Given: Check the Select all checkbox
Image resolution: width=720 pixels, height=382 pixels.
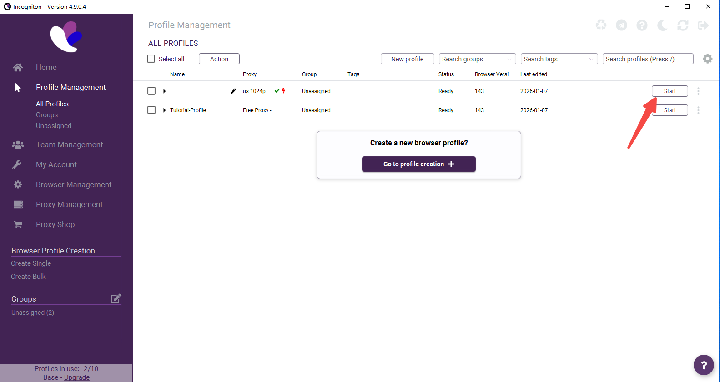Looking at the screenshot, I should coord(151,59).
